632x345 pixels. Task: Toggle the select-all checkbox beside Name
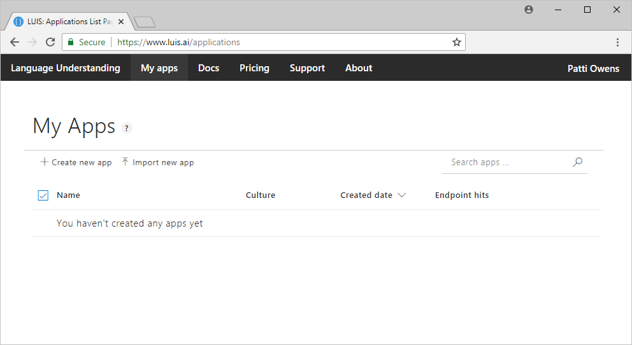(43, 195)
